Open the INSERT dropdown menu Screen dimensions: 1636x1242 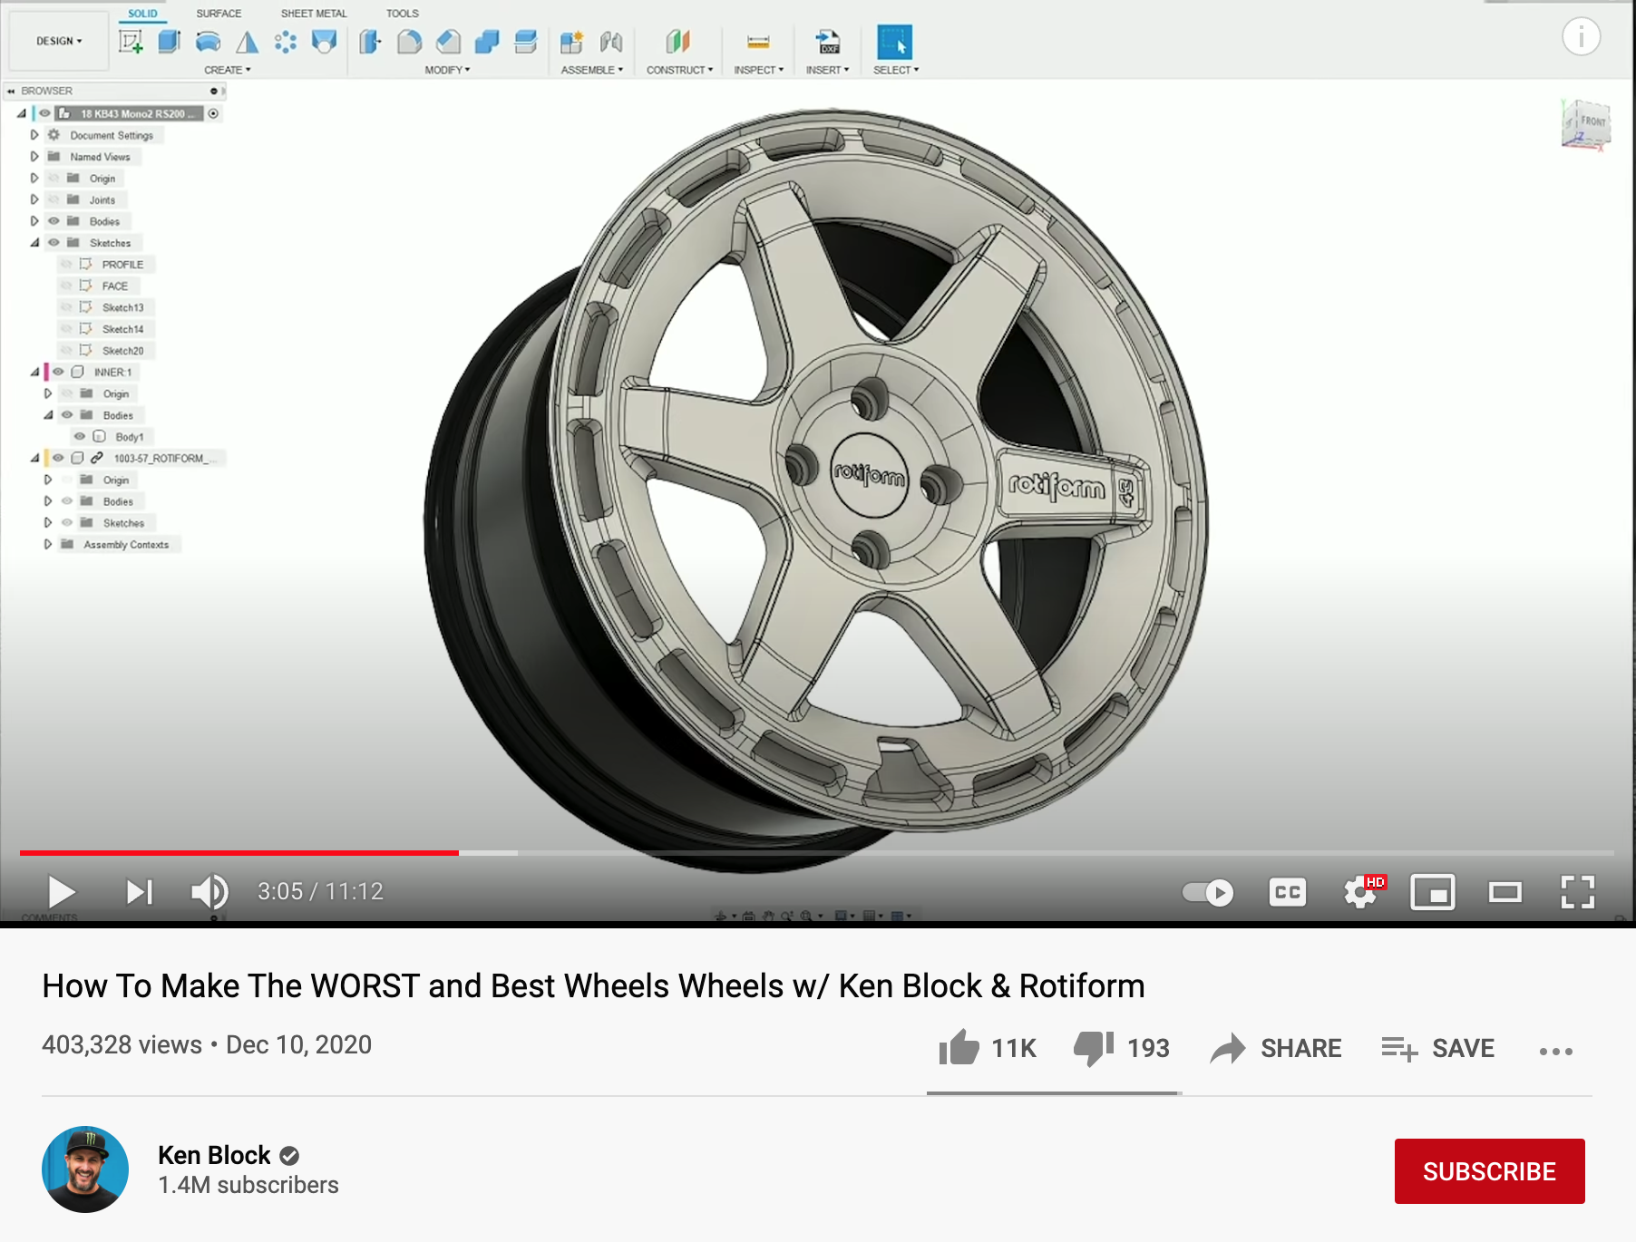tap(828, 70)
